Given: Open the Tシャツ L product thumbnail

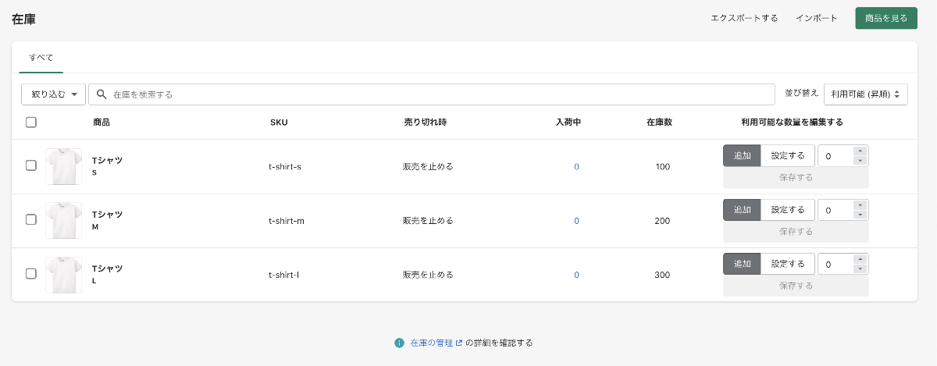Looking at the screenshot, I should coord(63,275).
